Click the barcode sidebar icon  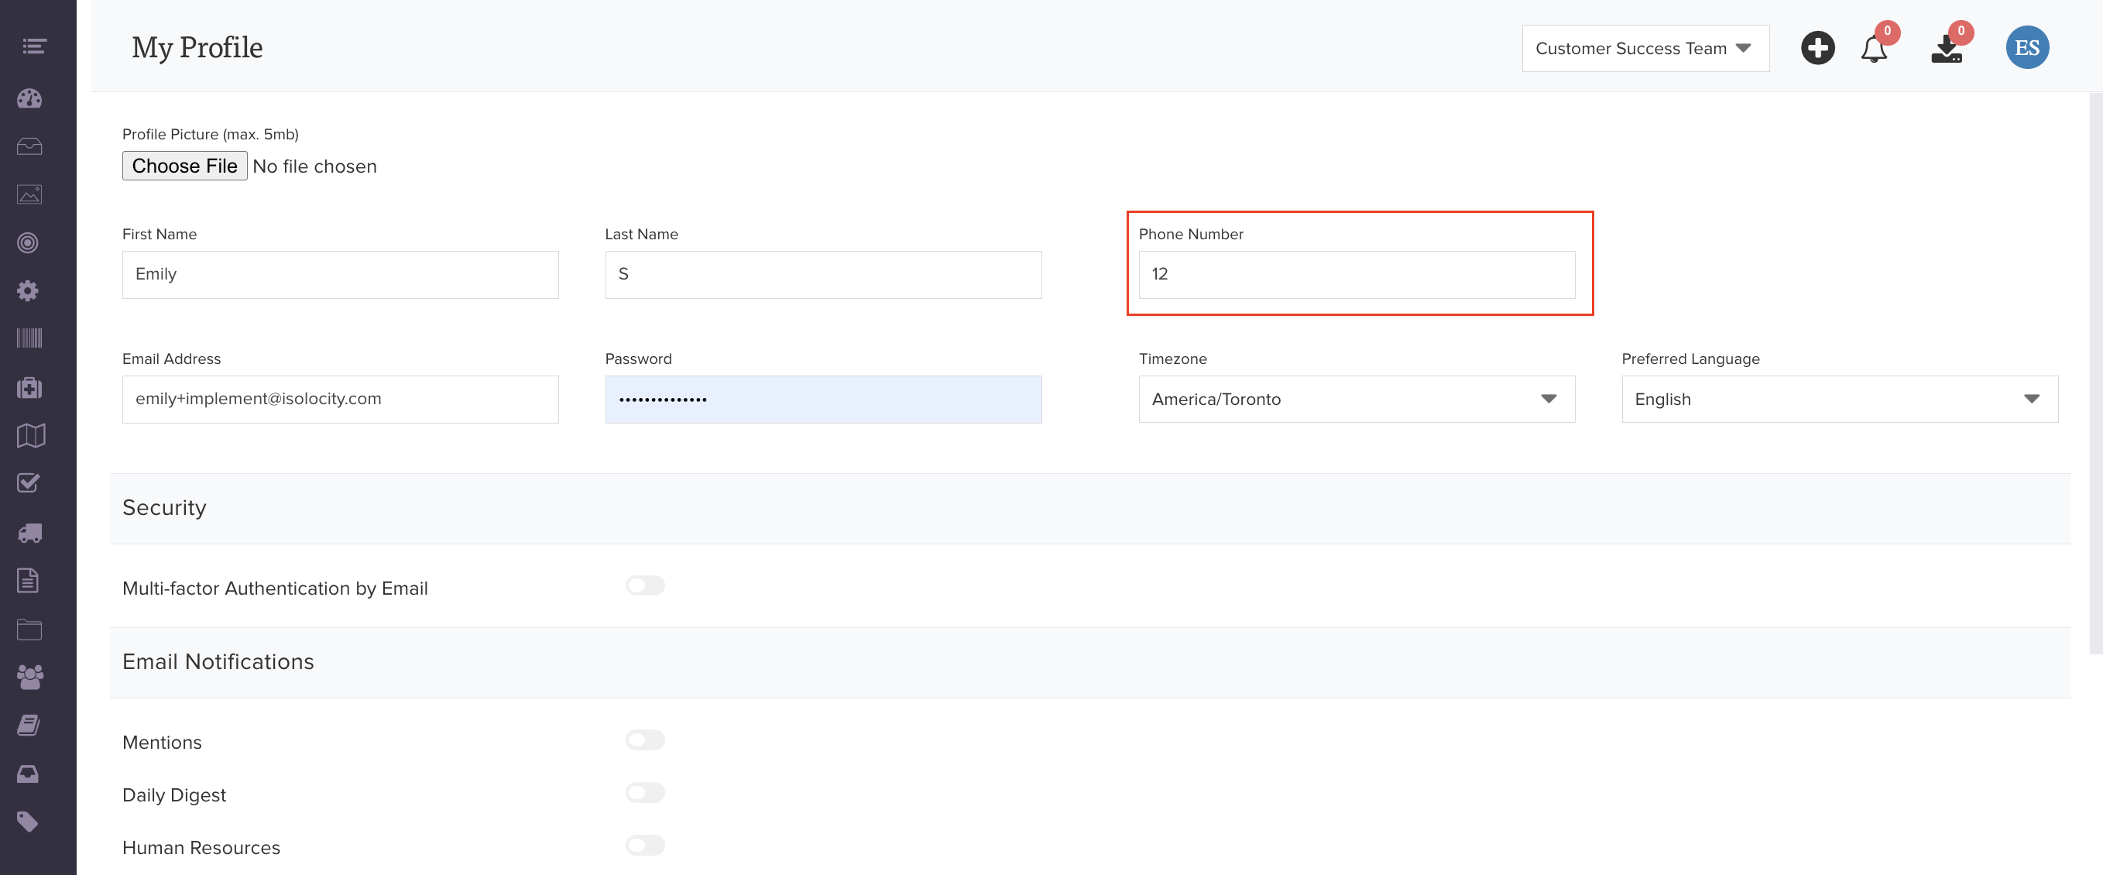[x=29, y=338]
